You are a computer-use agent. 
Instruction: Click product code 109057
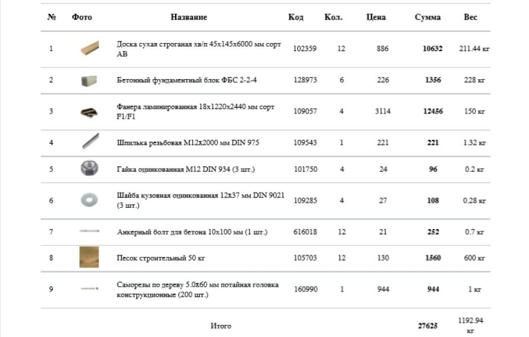[x=305, y=111]
